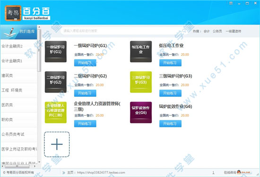Select 建筑类 category
The height and width of the screenshot is (177, 260).
click(x=19, y=76)
